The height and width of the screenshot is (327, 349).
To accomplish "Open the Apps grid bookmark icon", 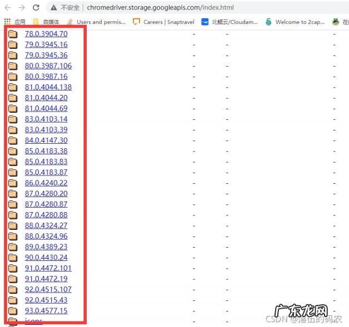I will click(x=7, y=22).
